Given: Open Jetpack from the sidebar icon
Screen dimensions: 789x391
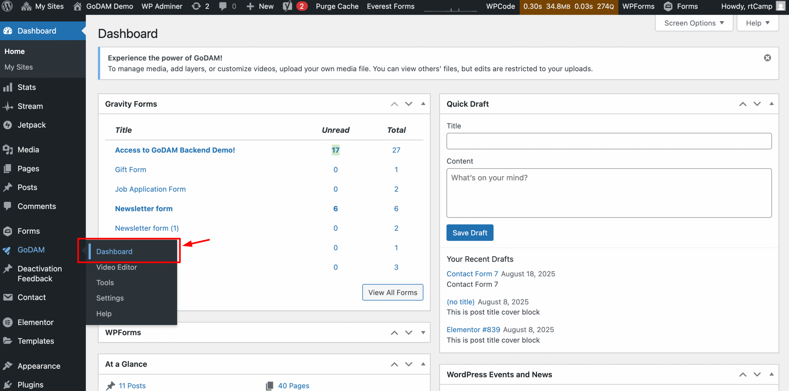Looking at the screenshot, I should click(8, 125).
